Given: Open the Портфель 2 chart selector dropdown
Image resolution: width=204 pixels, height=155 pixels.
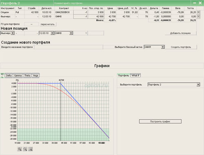Looking at the screenshot, I should point(198,84).
